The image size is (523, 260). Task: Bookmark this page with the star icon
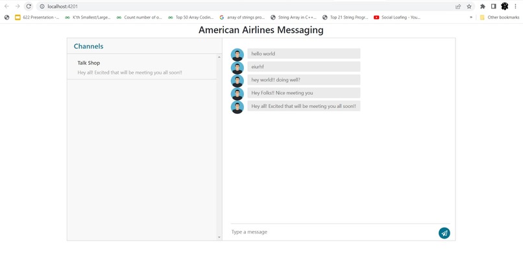coord(469,6)
